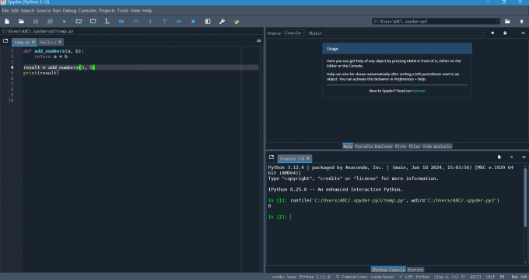Open the Spyder tutorial link
This screenshot has height=280, width=529.
pos(419,91)
